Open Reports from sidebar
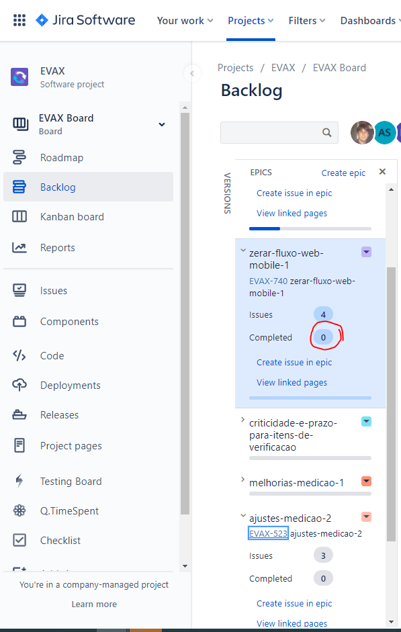The image size is (401, 632). point(57,247)
